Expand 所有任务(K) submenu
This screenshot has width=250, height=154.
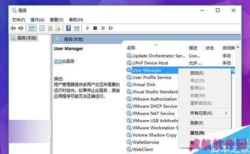pos(209,113)
